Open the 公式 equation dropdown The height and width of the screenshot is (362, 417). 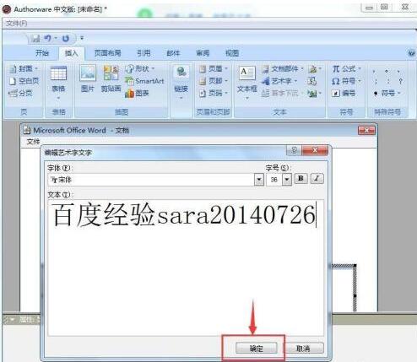pos(346,68)
